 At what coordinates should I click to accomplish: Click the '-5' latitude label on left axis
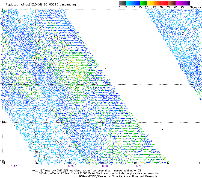(x=2, y=46)
